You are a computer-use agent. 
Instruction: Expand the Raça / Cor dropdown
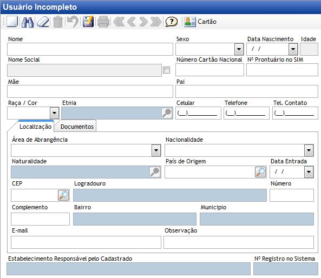coord(55,113)
